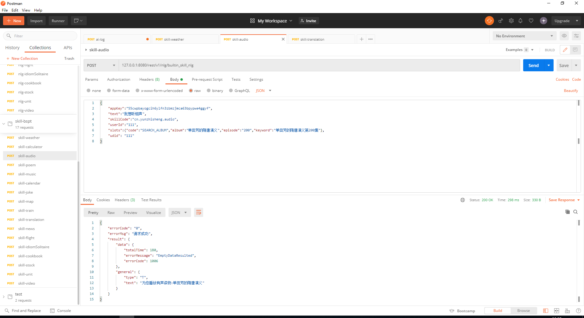Click the network globe icon

(463, 200)
